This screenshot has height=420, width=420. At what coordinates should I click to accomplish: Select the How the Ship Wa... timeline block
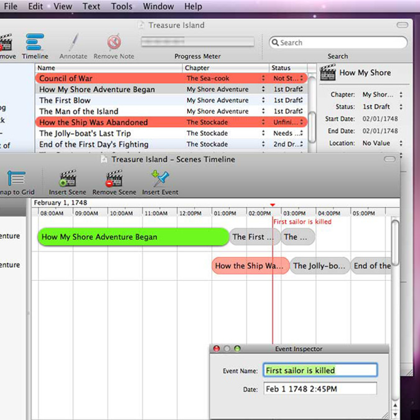(x=250, y=266)
